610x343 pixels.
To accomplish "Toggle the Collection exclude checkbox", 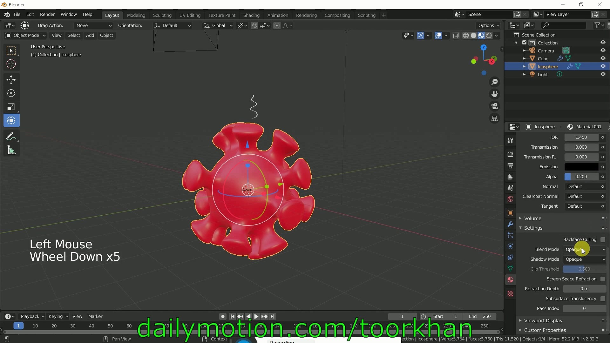I will (x=525, y=43).
